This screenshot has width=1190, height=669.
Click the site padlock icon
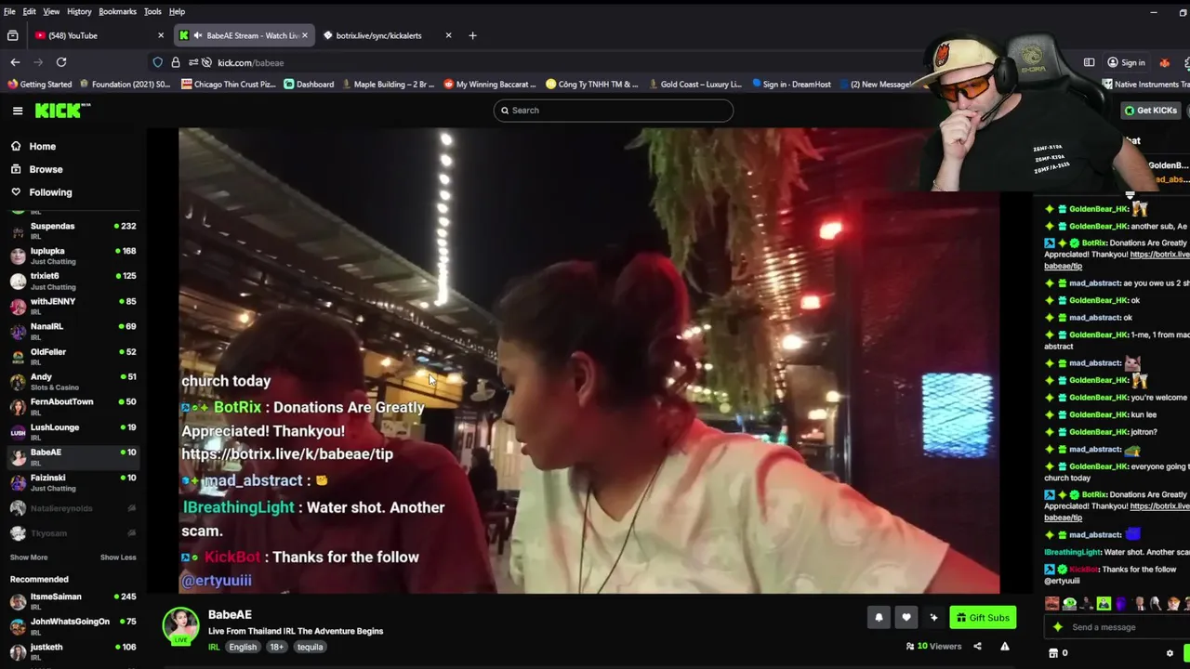(x=175, y=62)
